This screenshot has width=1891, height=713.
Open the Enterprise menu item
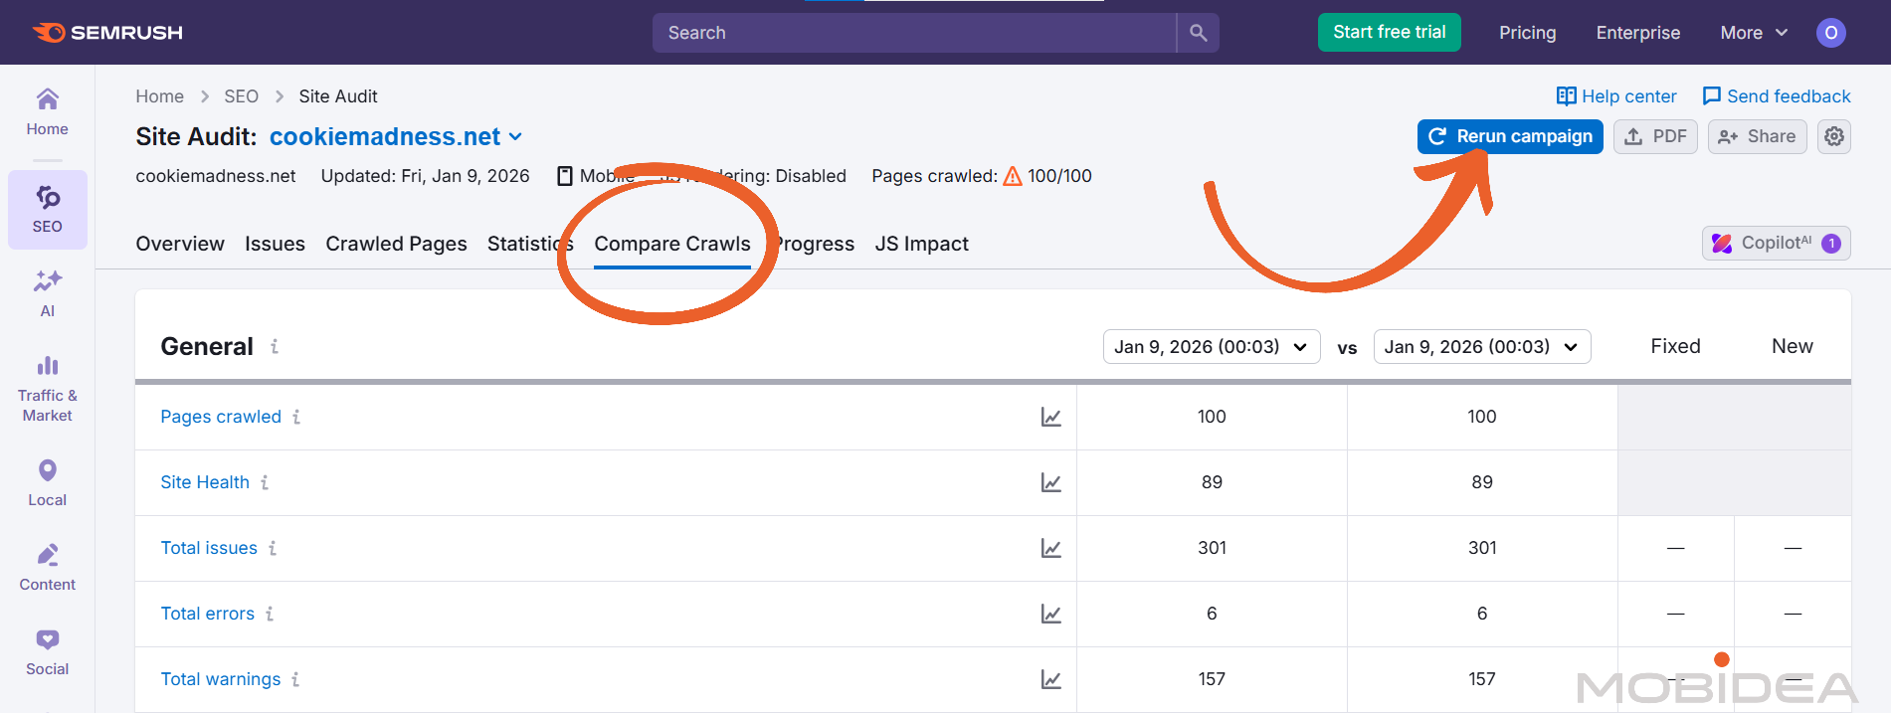pos(1637,33)
